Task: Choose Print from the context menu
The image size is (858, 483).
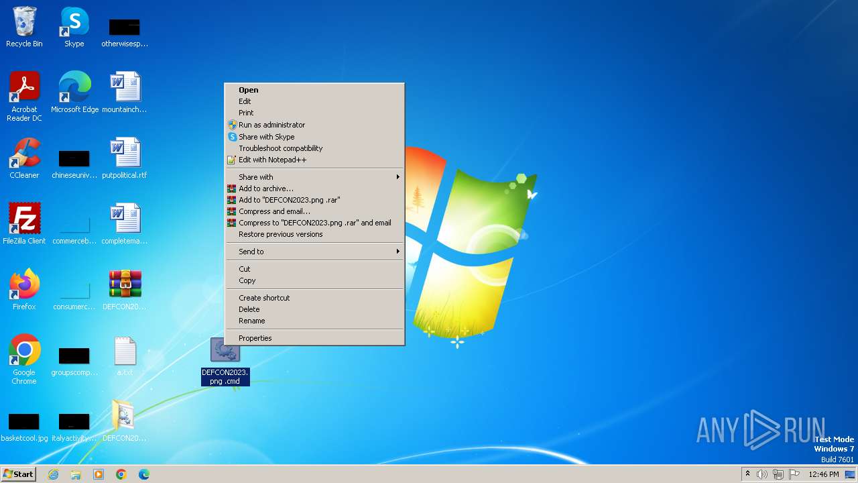Action: click(x=314, y=113)
